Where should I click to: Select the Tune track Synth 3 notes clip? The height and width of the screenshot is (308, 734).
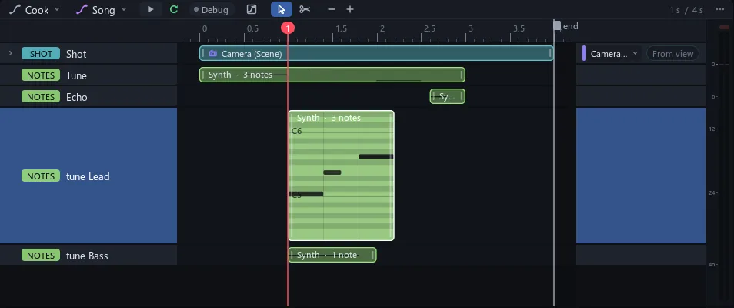pyautogui.click(x=332, y=75)
